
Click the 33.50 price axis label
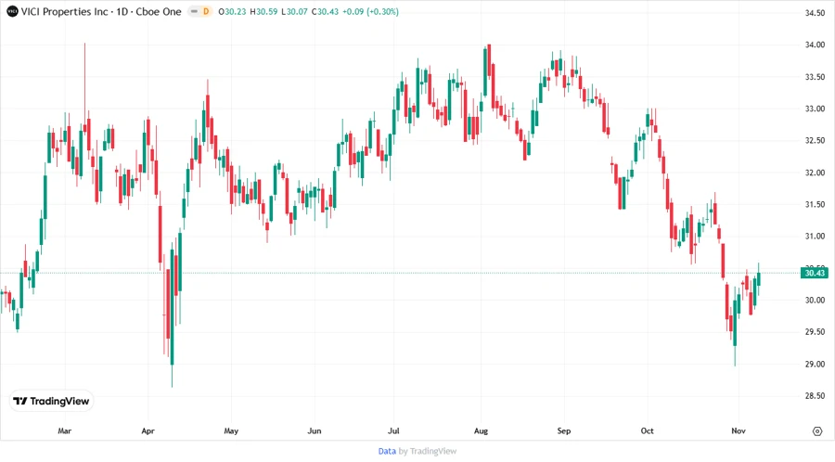(x=815, y=77)
